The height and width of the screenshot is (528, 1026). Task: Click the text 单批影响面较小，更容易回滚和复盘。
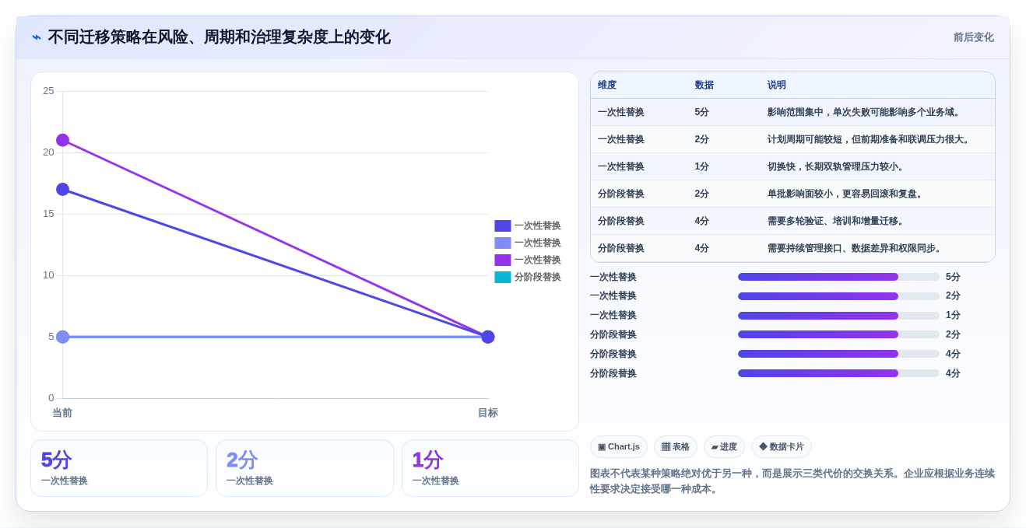tap(846, 194)
